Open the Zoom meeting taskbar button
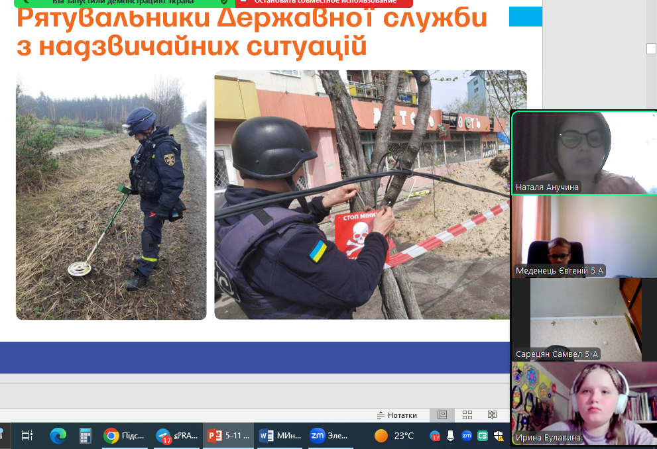657x449 pixels. click(329, 436)
